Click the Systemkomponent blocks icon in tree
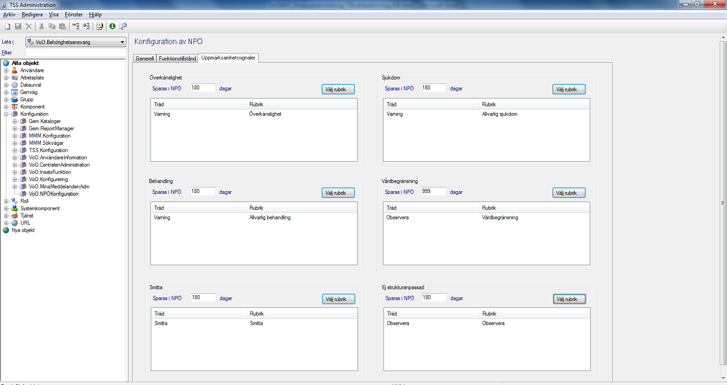The width and height of the screenshot is (727, 385). (x=15, y=208)
